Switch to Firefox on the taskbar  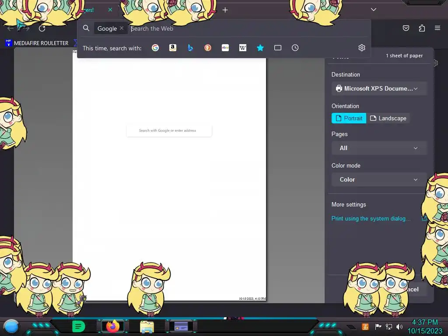(x=113, y=326)
